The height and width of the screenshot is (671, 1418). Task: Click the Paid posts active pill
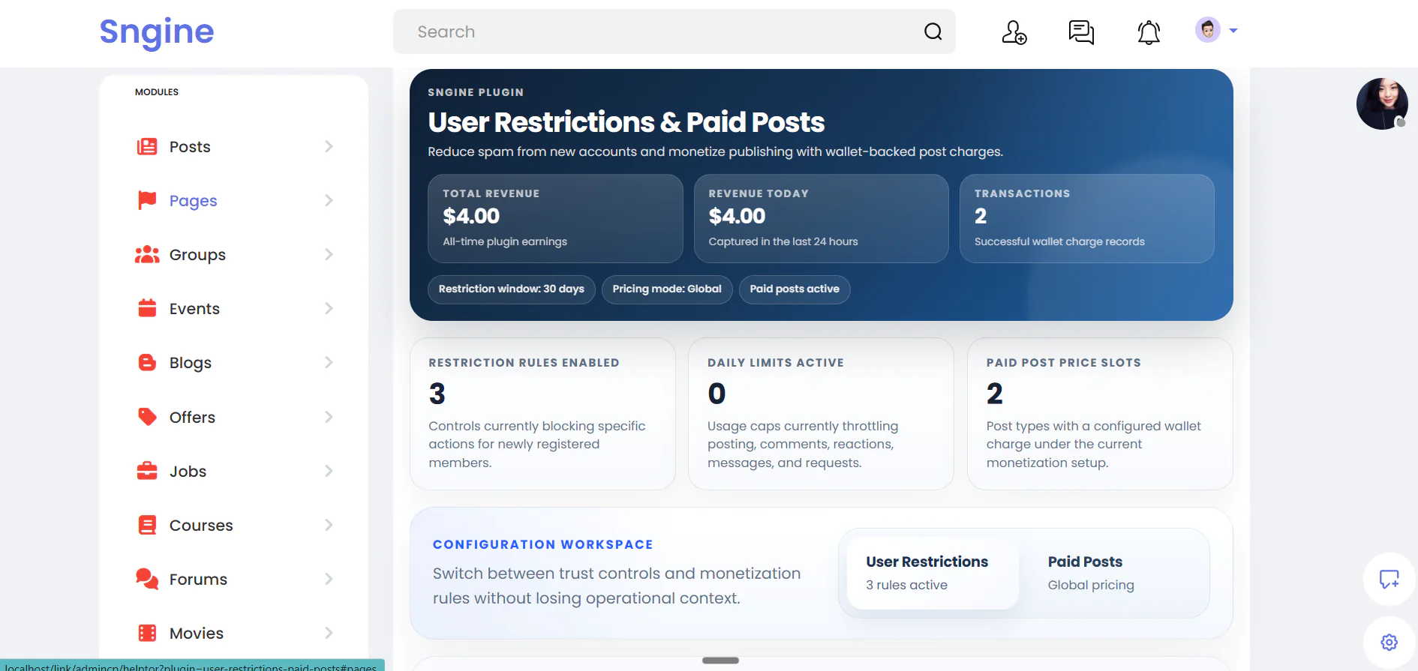pyautogui.click(x=795, y=289)
